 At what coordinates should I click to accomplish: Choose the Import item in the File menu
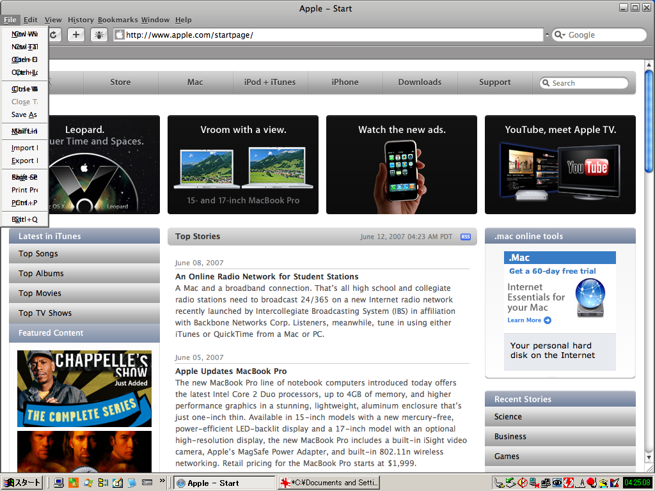25,148
